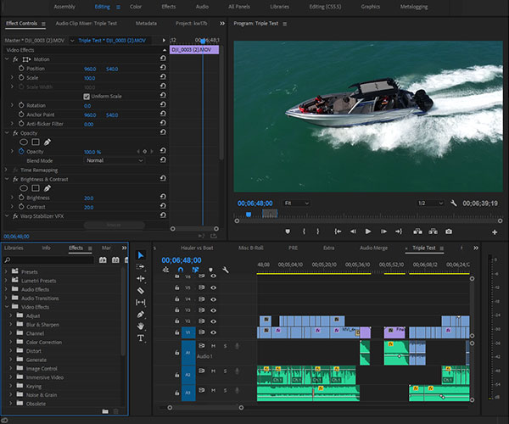Switch to the Color workspace
This screenshot has width=509, height=424.
(136, 6)
